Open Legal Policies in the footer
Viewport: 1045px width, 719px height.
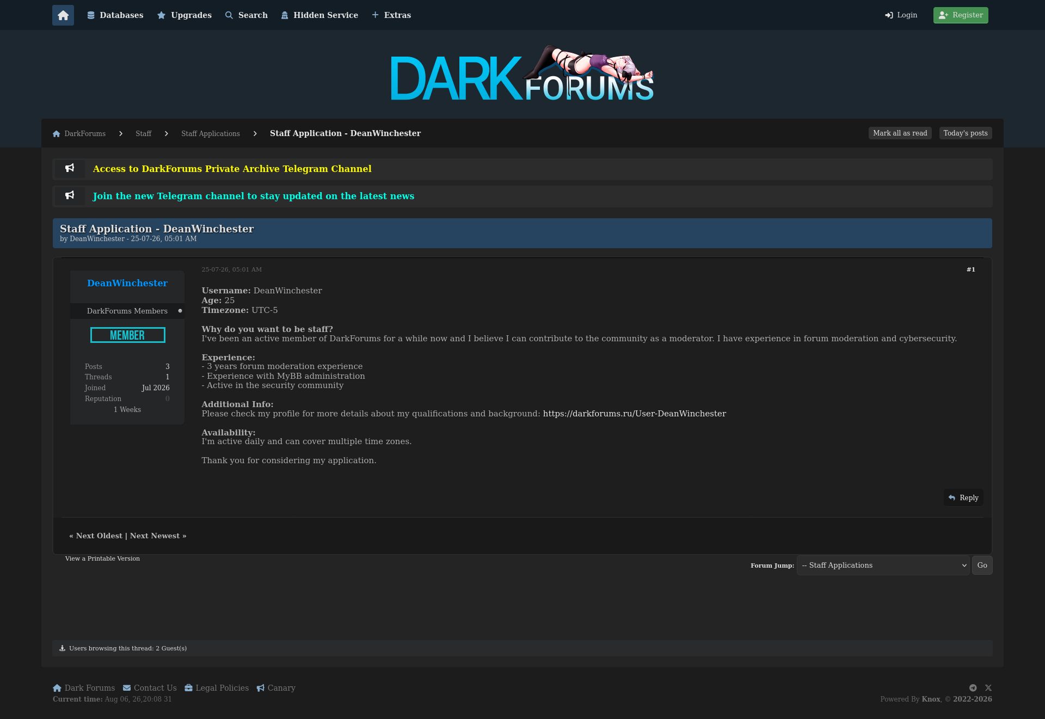pyautogui.click(x=217, y=688)
